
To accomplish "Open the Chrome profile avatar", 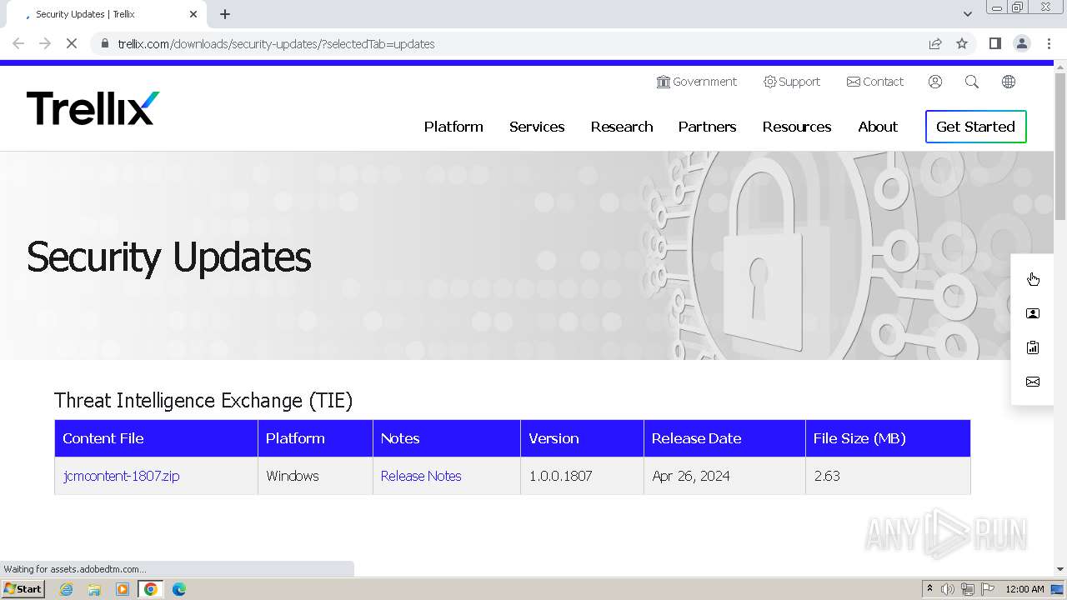I will [1022, 43].
